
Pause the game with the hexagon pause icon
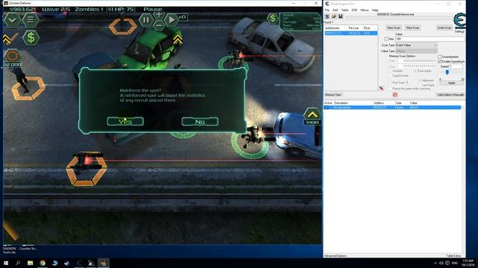[x=146, y=20]
